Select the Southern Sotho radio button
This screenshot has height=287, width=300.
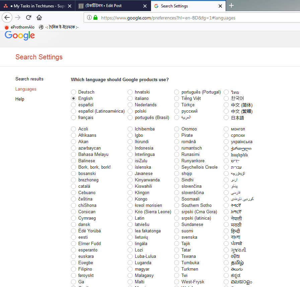coord(176,206)
